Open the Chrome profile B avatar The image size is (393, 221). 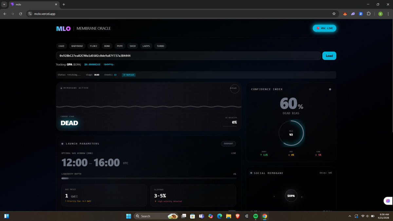click(380, 14)
